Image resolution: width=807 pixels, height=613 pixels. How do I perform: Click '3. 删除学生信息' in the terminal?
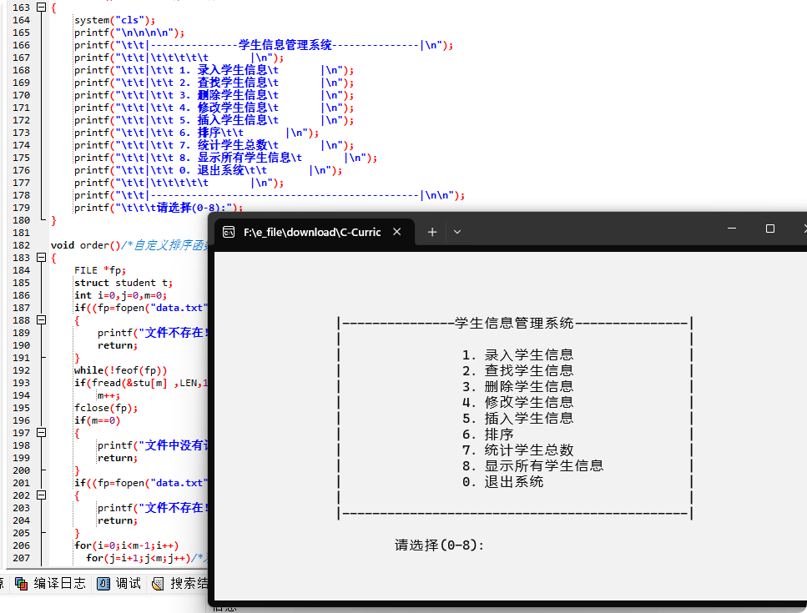pos(517,387)
